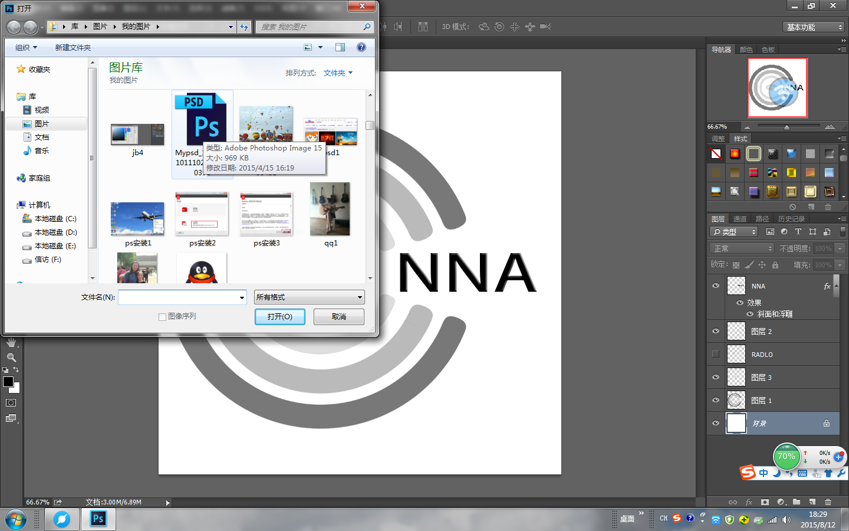
Task: Click link layers icon at panel bottom
Action: pyautogui.click(x=733, y=502)
